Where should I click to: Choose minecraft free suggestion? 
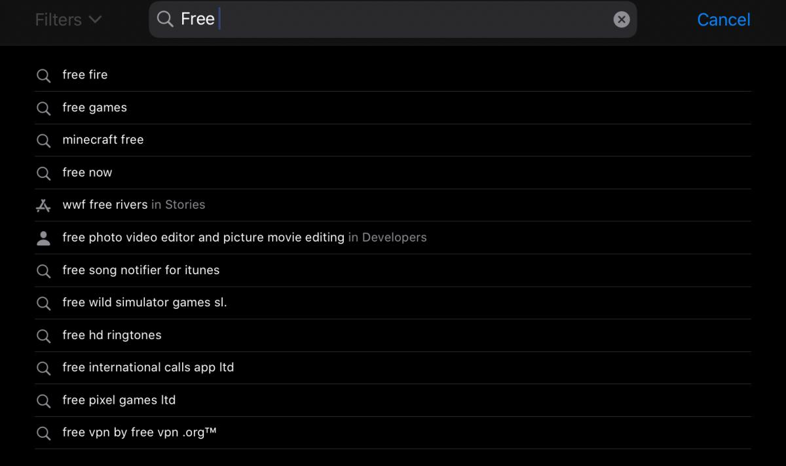[x=103, y=139]
